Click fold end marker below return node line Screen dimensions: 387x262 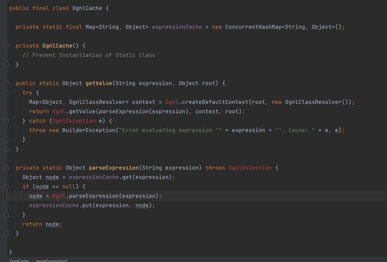7,234
